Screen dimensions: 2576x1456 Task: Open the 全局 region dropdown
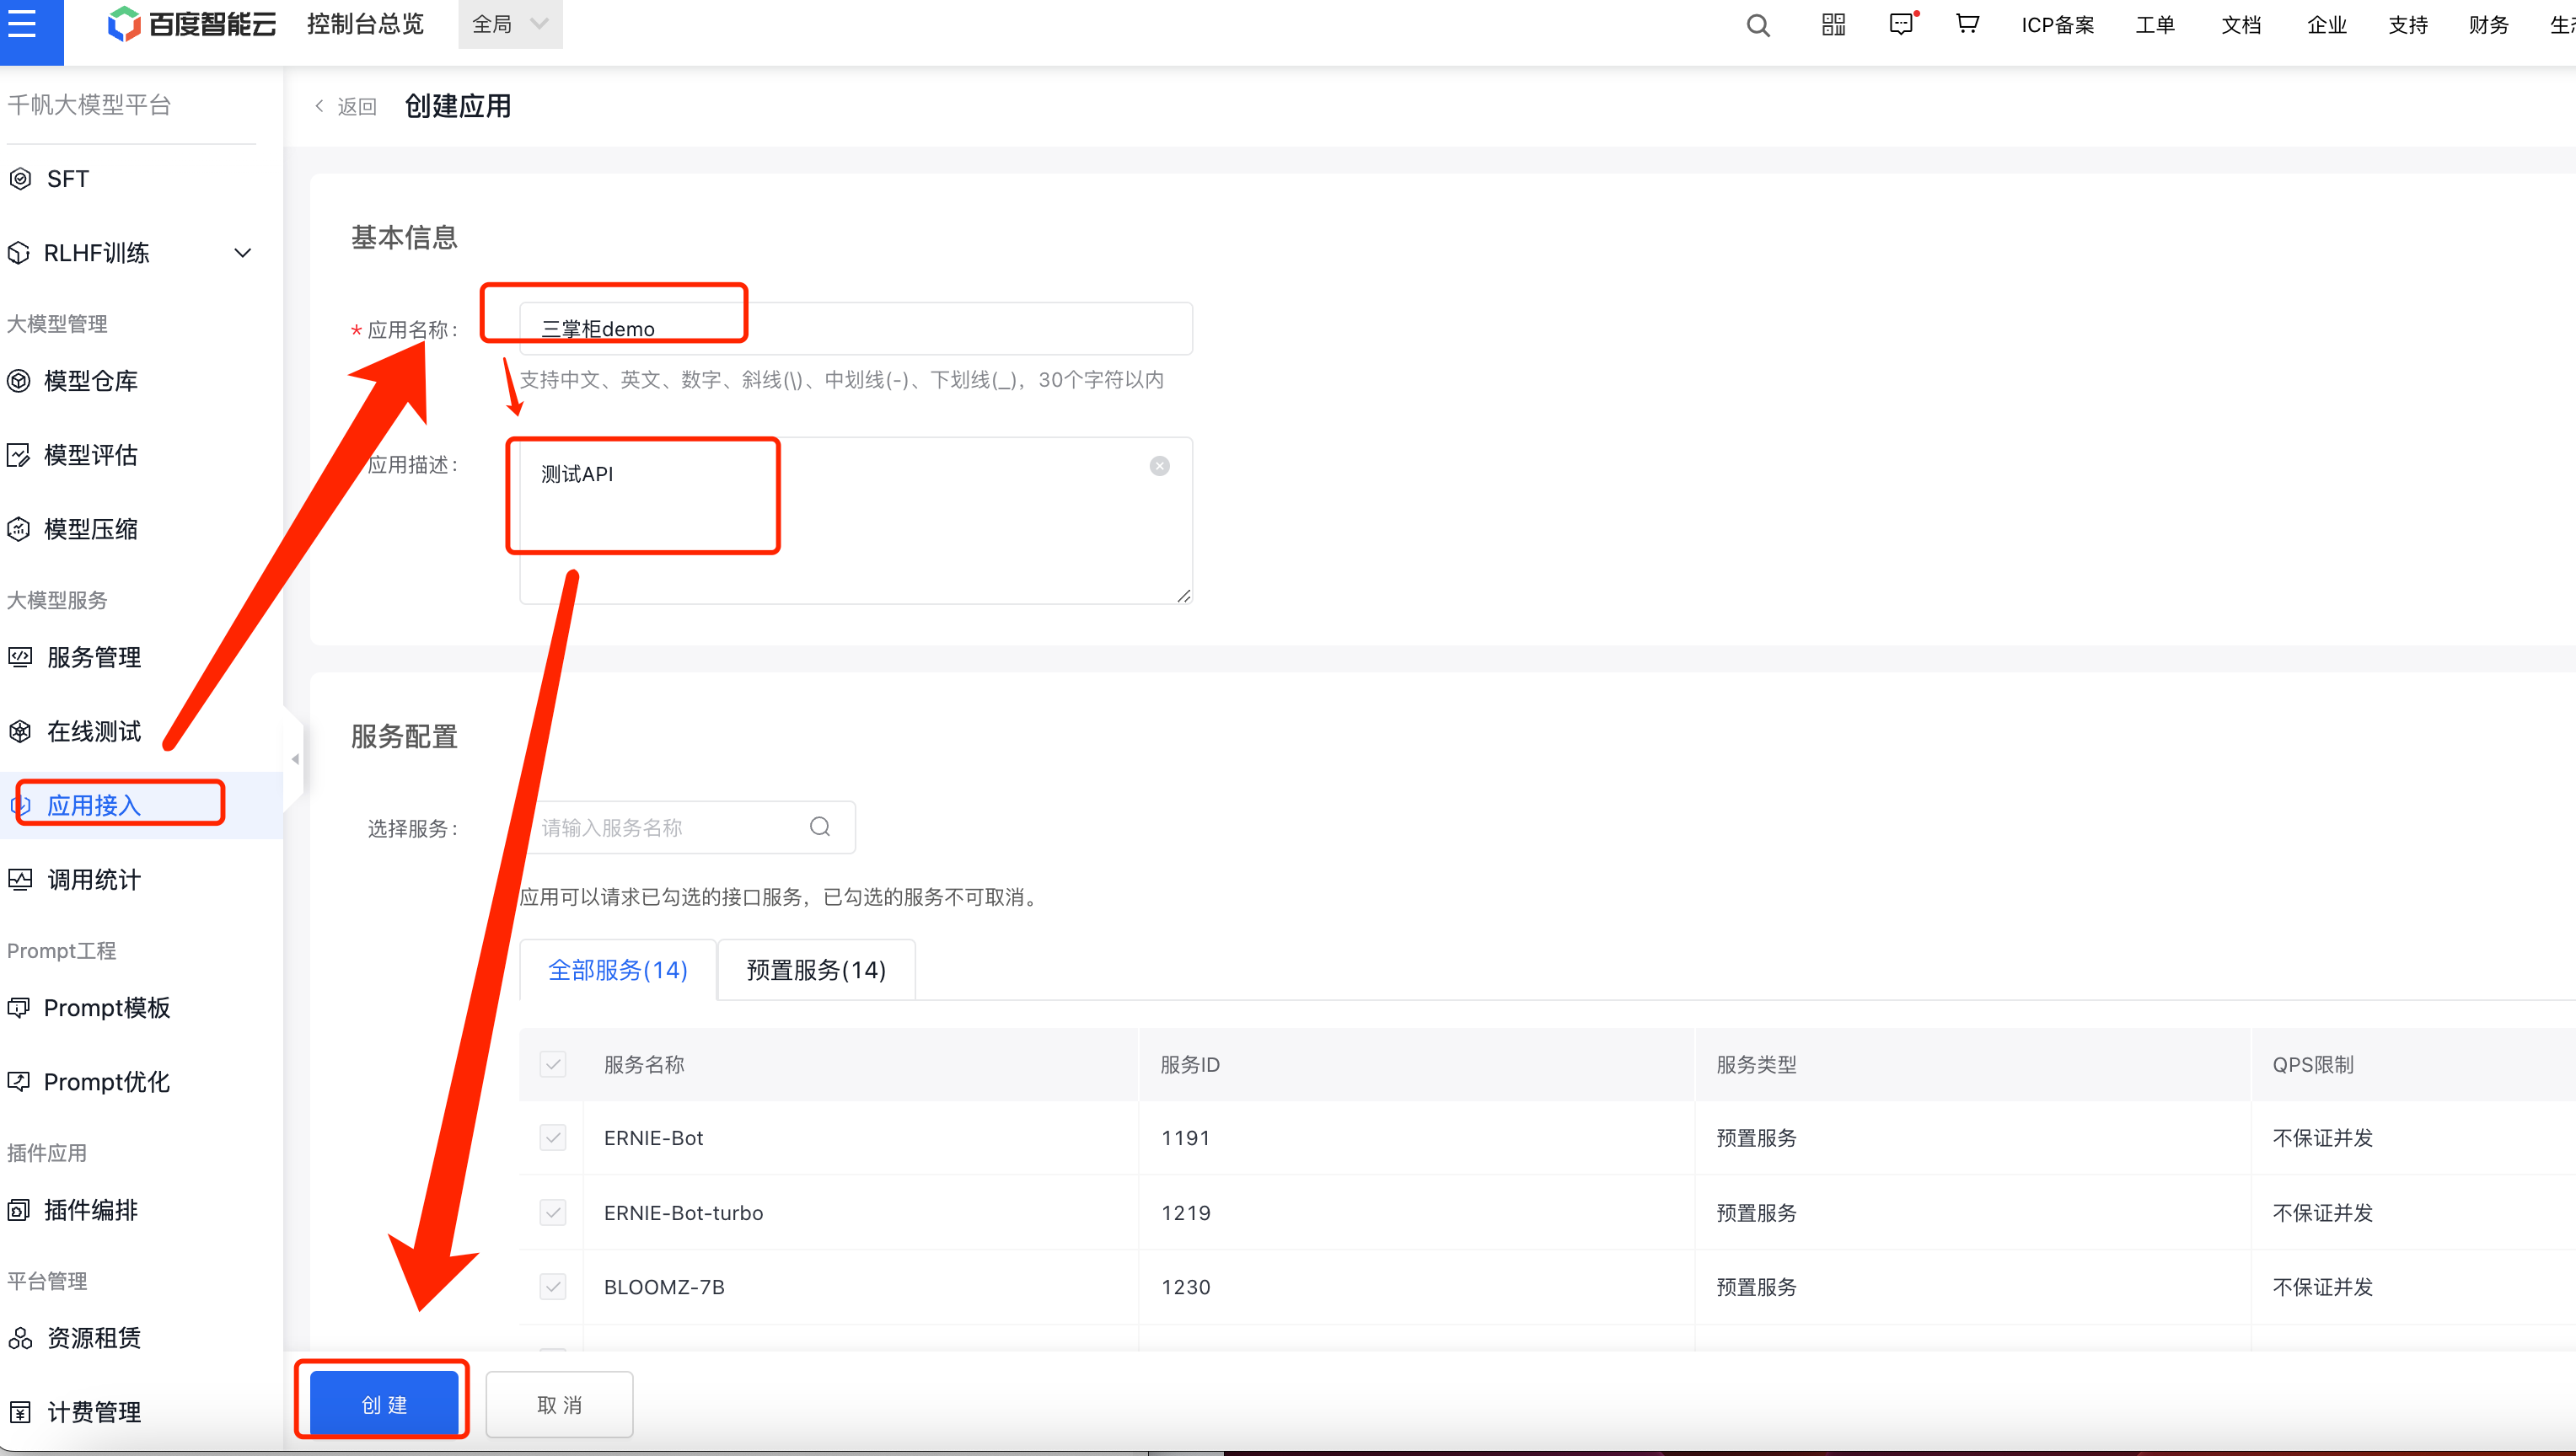(510, 24)
